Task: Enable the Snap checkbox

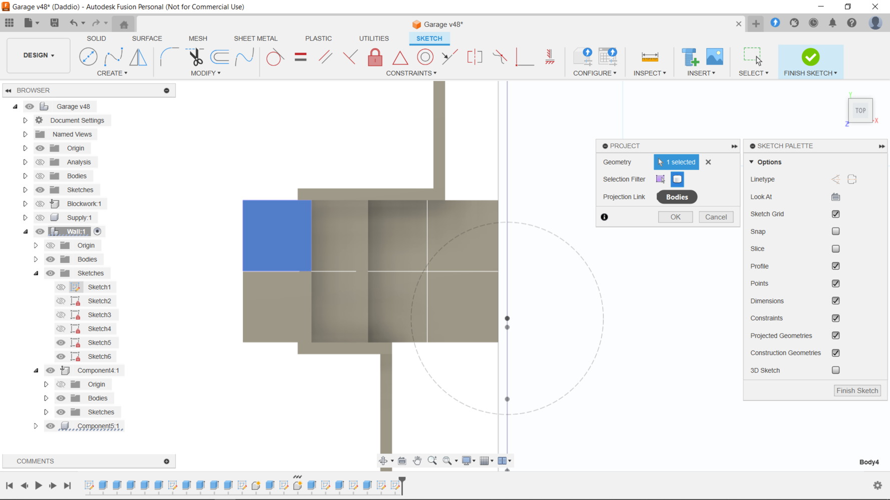Action: (x=835, y=231)
